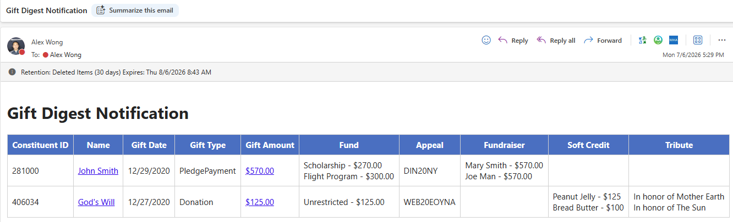Open the $570.00 gift amount link
This screenshot has height=222, width=733.
[260, 170]
